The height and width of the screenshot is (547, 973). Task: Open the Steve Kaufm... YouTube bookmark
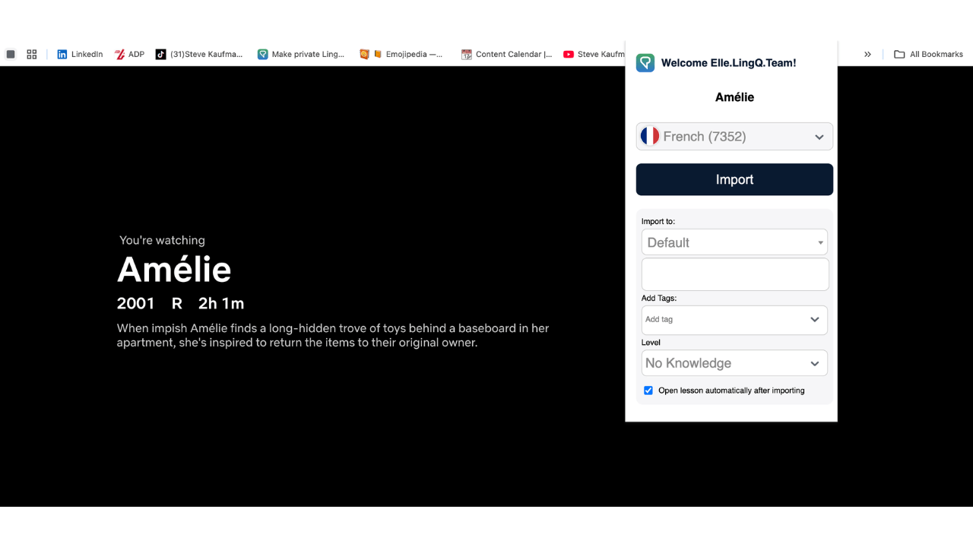coord(594,54)
